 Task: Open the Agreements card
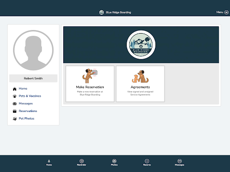point(140,84)
